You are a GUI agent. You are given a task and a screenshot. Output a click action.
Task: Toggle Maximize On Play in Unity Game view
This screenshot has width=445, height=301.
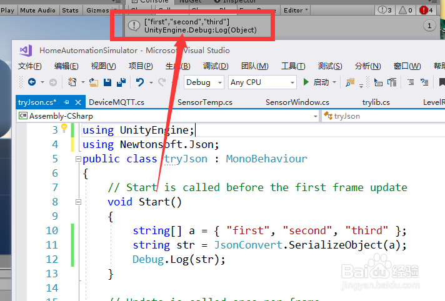[7, 10]
